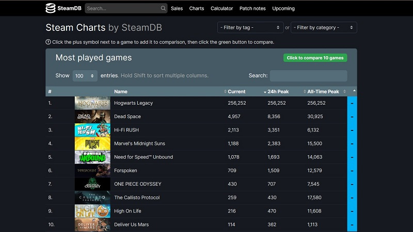Screen dimensions: 413x232
Task: Open the ONE PIECE ODYSSEY link
Action: click(137, 184)
